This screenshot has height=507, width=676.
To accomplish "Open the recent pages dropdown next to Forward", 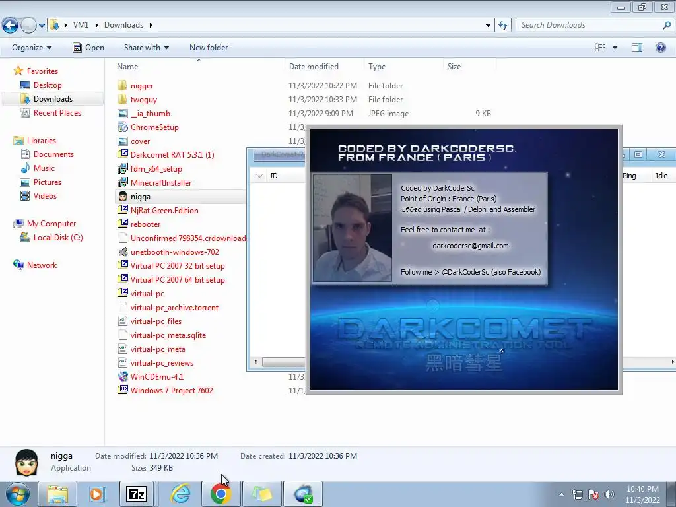I will [x=42, y=26].
